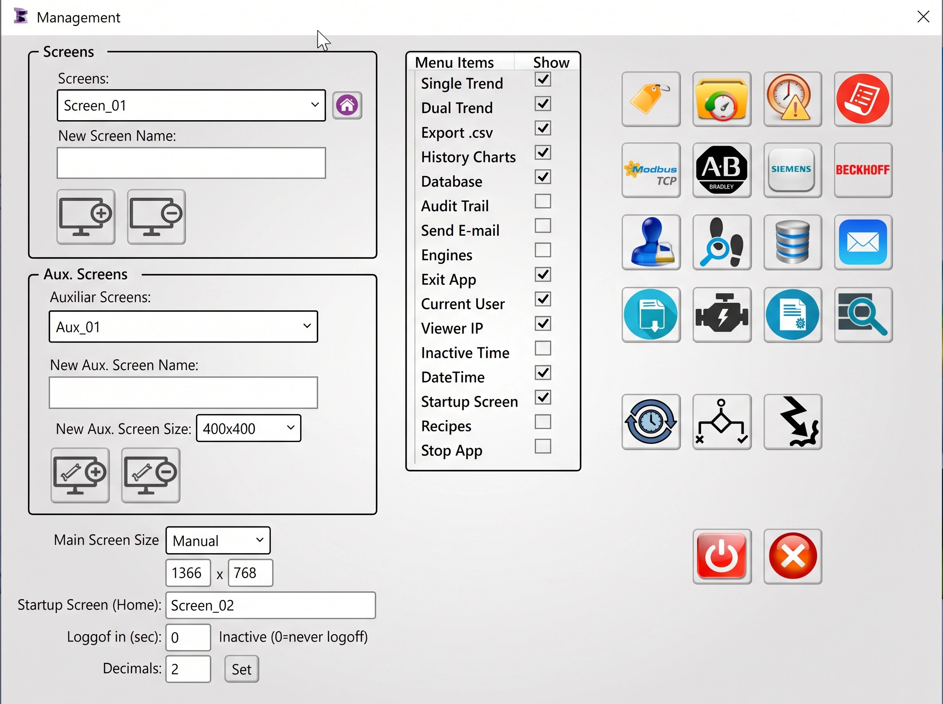The height and width of the screenshot is (704, 943).
Task: Enable the Audit Trail show checkbox
Action: click(543, 201)
